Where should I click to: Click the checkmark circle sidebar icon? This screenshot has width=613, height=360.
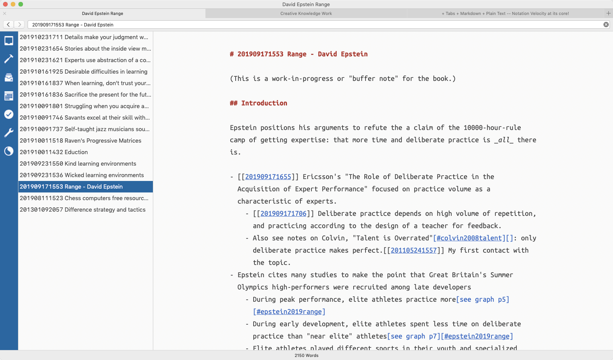point(9,114)
